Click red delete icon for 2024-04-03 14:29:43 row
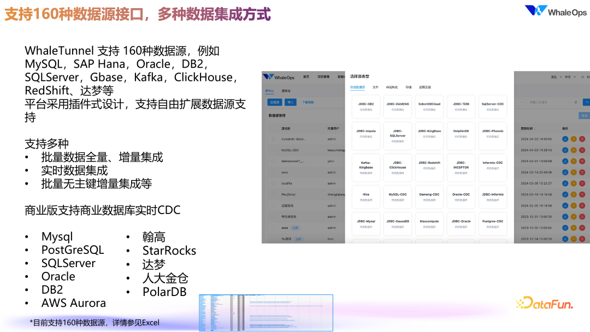The width and height of the screenshot is (590, 332). [x=582, y=150]
